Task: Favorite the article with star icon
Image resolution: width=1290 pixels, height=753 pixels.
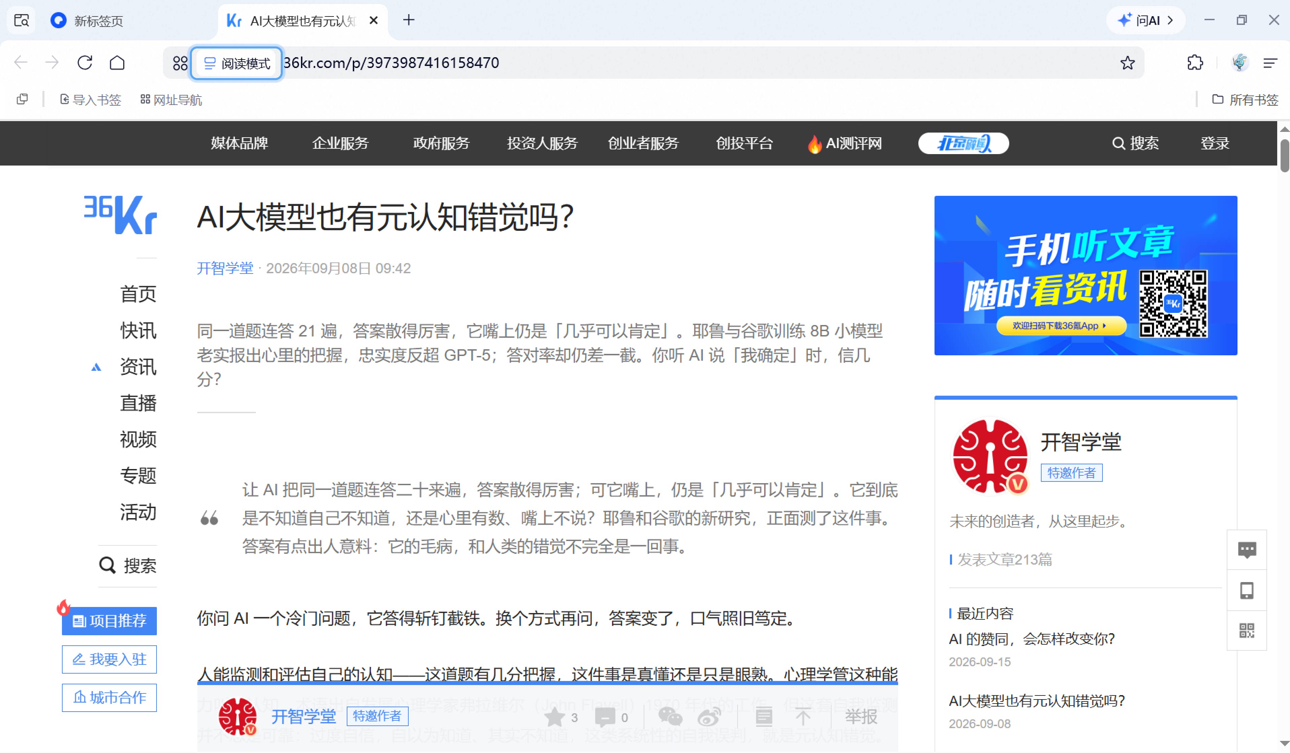Action: tap(554, 717)
